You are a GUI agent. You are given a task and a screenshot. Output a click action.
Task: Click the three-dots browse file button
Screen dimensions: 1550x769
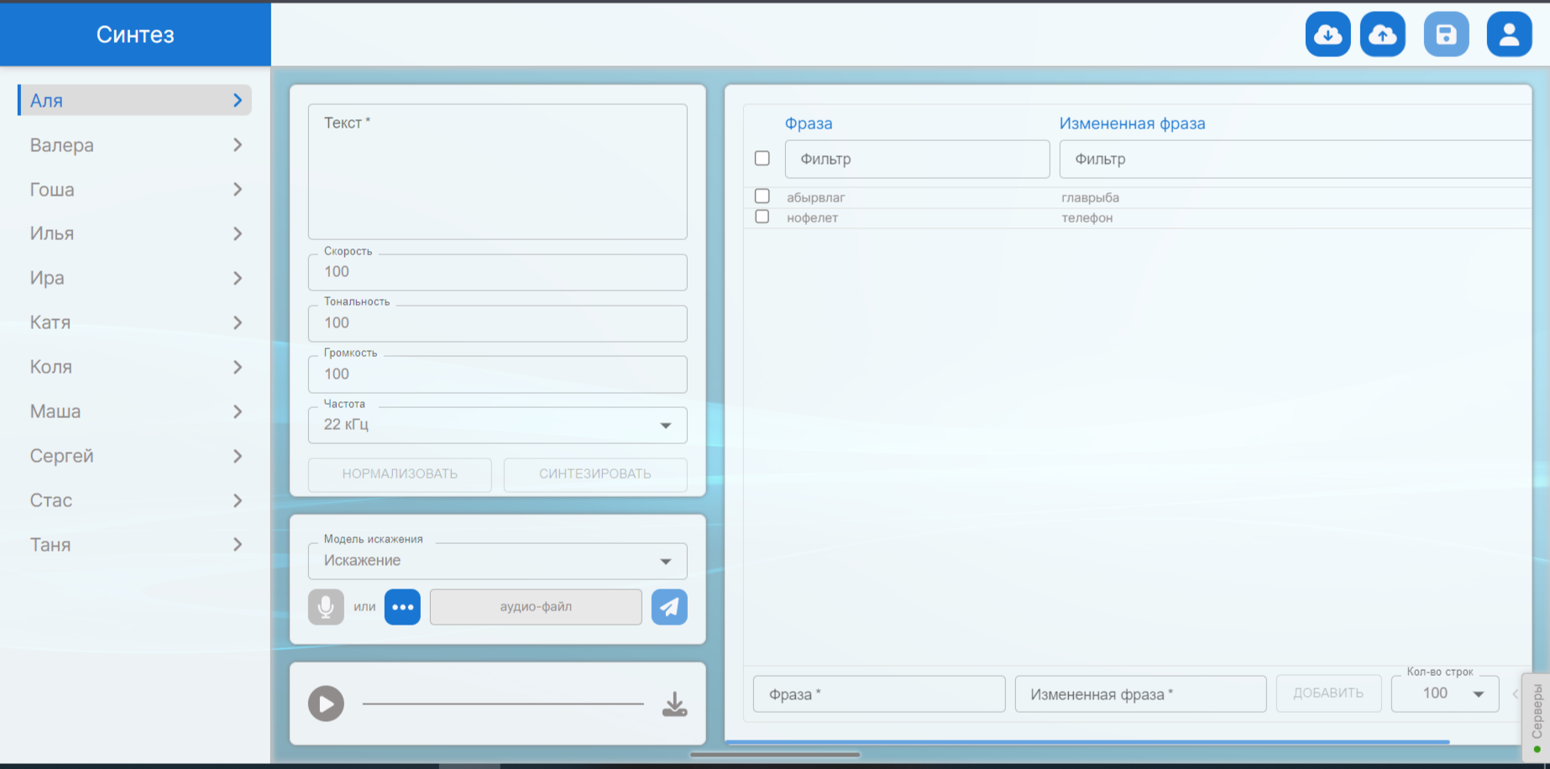point(402,607)
